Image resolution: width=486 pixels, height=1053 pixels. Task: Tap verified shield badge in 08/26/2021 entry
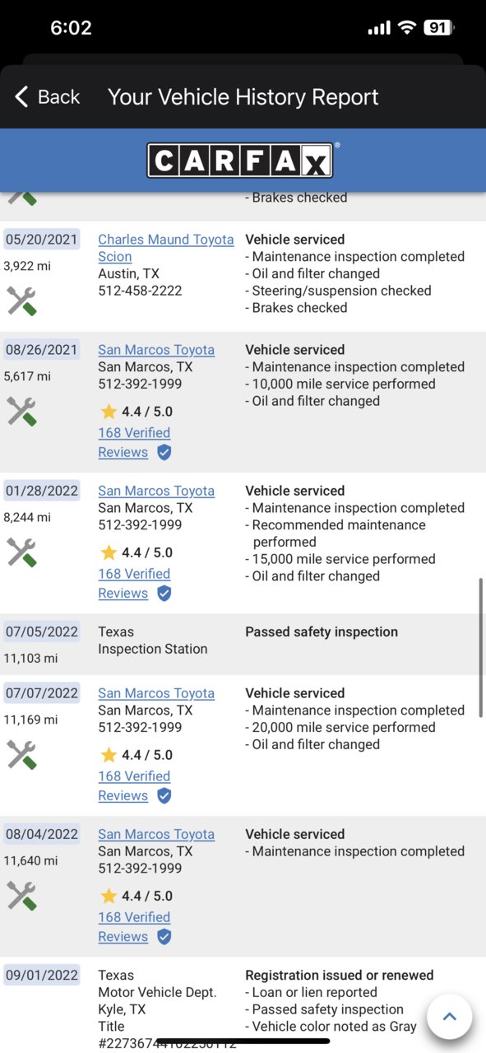[x=164, y=452]
